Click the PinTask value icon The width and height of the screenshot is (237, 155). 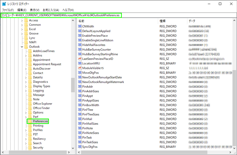80,137
